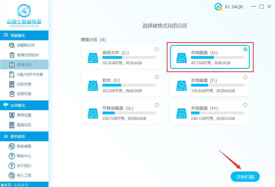Image resolution: width=275 pixels, height=187 pixels.
Task: Open 帮助中心 help link
Action: pos(24,156)
